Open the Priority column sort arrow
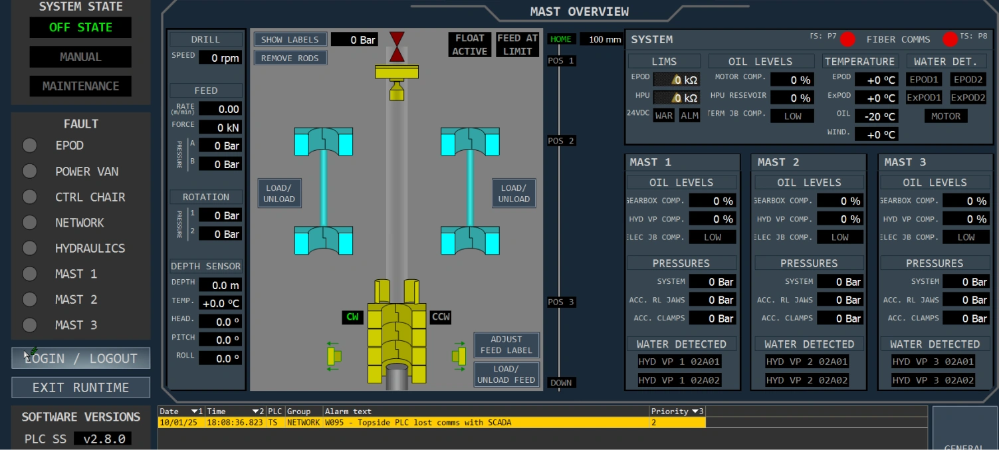 (x=697, y=411)
